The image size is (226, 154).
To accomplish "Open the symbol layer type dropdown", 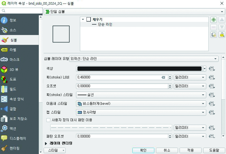I will click(x=144, y=59).
